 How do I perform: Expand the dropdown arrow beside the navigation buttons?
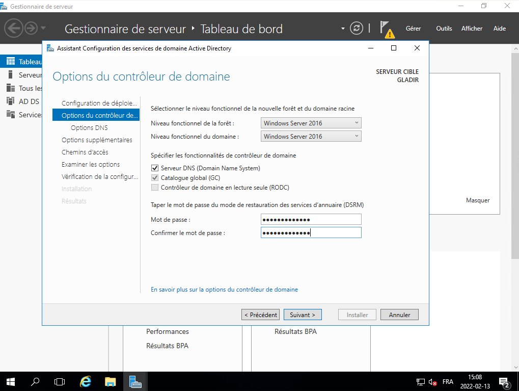coord(43,28)
